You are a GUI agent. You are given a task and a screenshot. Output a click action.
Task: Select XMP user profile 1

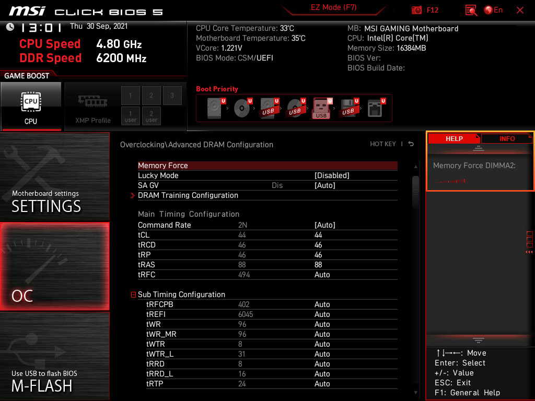click(130, 116)
